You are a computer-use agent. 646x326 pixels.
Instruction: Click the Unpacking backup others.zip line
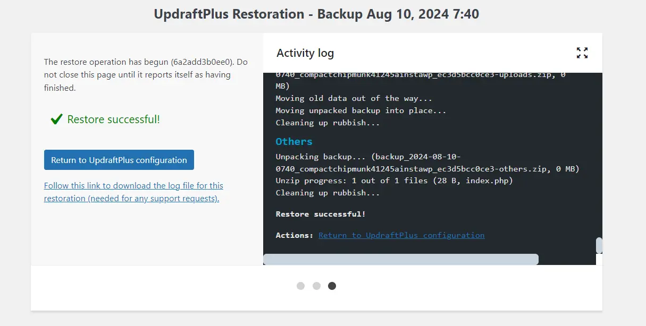coord(427,163)
